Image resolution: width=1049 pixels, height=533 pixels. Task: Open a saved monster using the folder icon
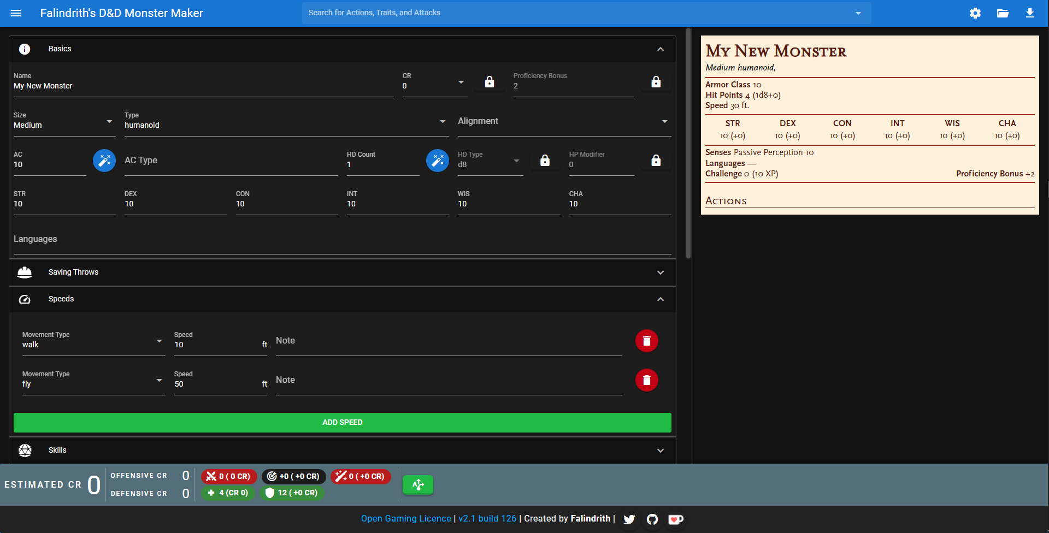tap(1003, 13)
